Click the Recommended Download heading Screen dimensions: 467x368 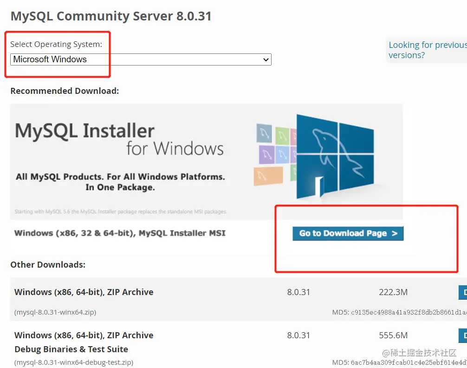pos(65,91)
